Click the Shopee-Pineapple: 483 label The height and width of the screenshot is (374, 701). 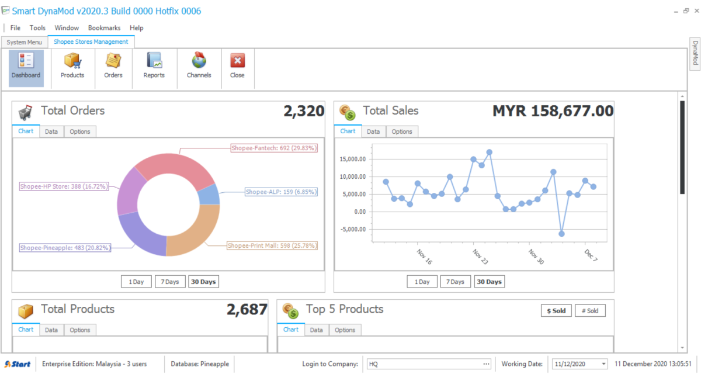(x=65, y=248)
